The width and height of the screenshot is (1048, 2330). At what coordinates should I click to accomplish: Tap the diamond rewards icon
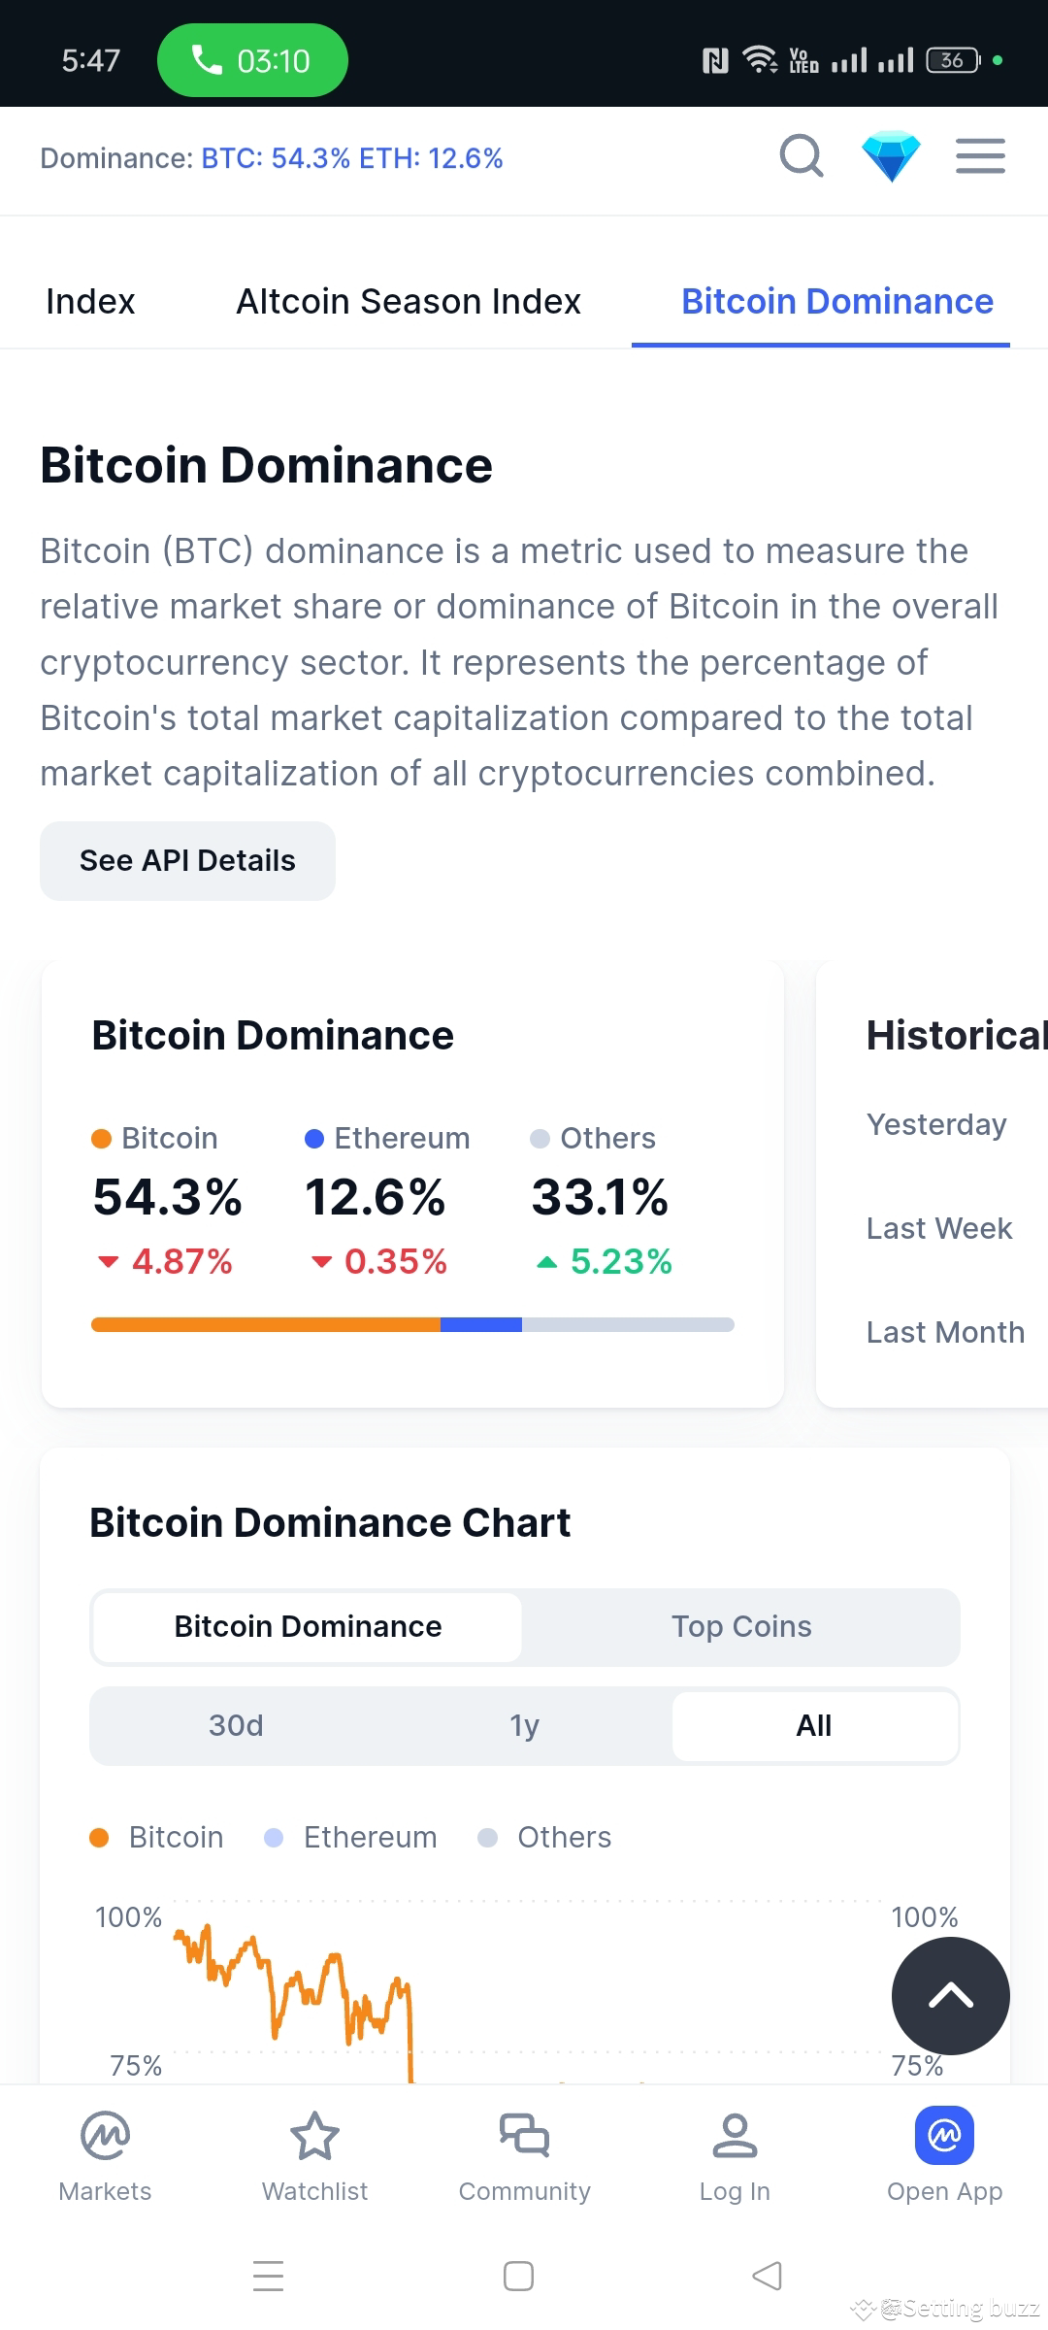click(890, 156)
